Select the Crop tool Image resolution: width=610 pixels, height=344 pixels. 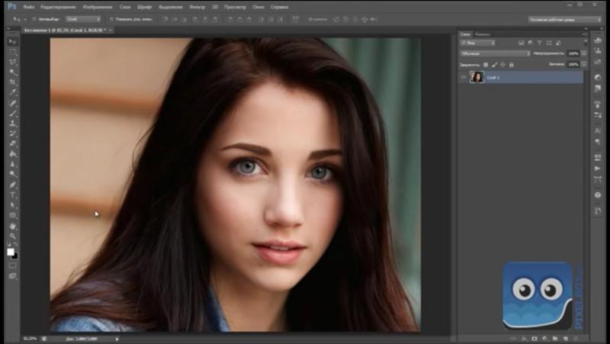pyautogui.click(x=13, y=82)
